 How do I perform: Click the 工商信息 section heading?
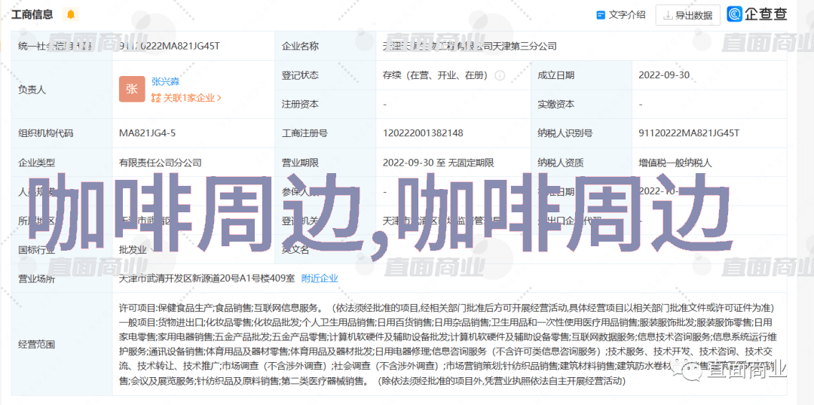coord(32,14)
